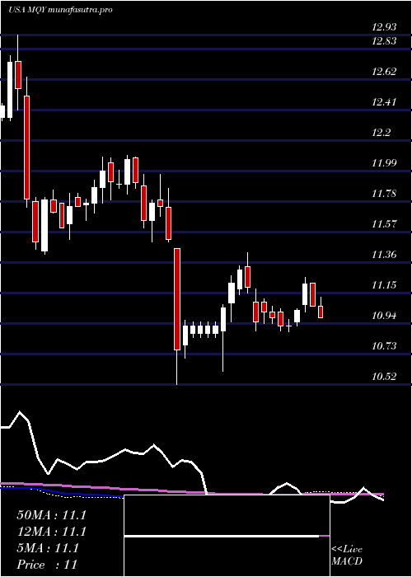Click the tall white candle with wick near 12.93
412x577 pixels.
coord(10,90)
